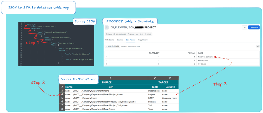Screen dimensions: 263x113
Task: Click the Column header cell in spreadsheet
Action: click(170, 87)
